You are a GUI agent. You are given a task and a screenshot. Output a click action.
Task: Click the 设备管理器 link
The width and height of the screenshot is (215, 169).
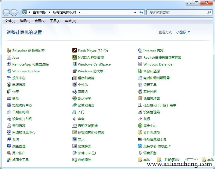click(x=152, y=112)
